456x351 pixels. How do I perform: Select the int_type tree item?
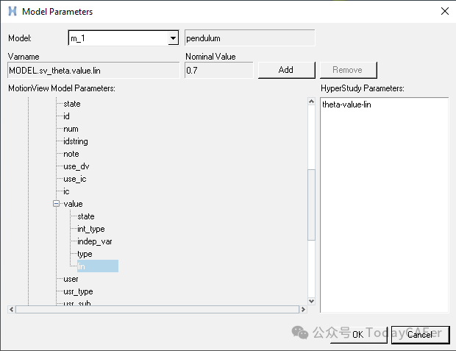(x=90, y=229)
